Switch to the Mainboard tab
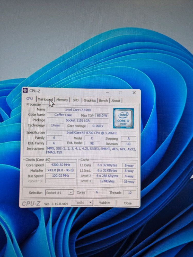The image size is (193, 257). point(45,99)
